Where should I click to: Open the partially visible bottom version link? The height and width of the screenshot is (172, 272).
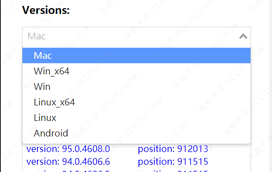tap(68, 171)
